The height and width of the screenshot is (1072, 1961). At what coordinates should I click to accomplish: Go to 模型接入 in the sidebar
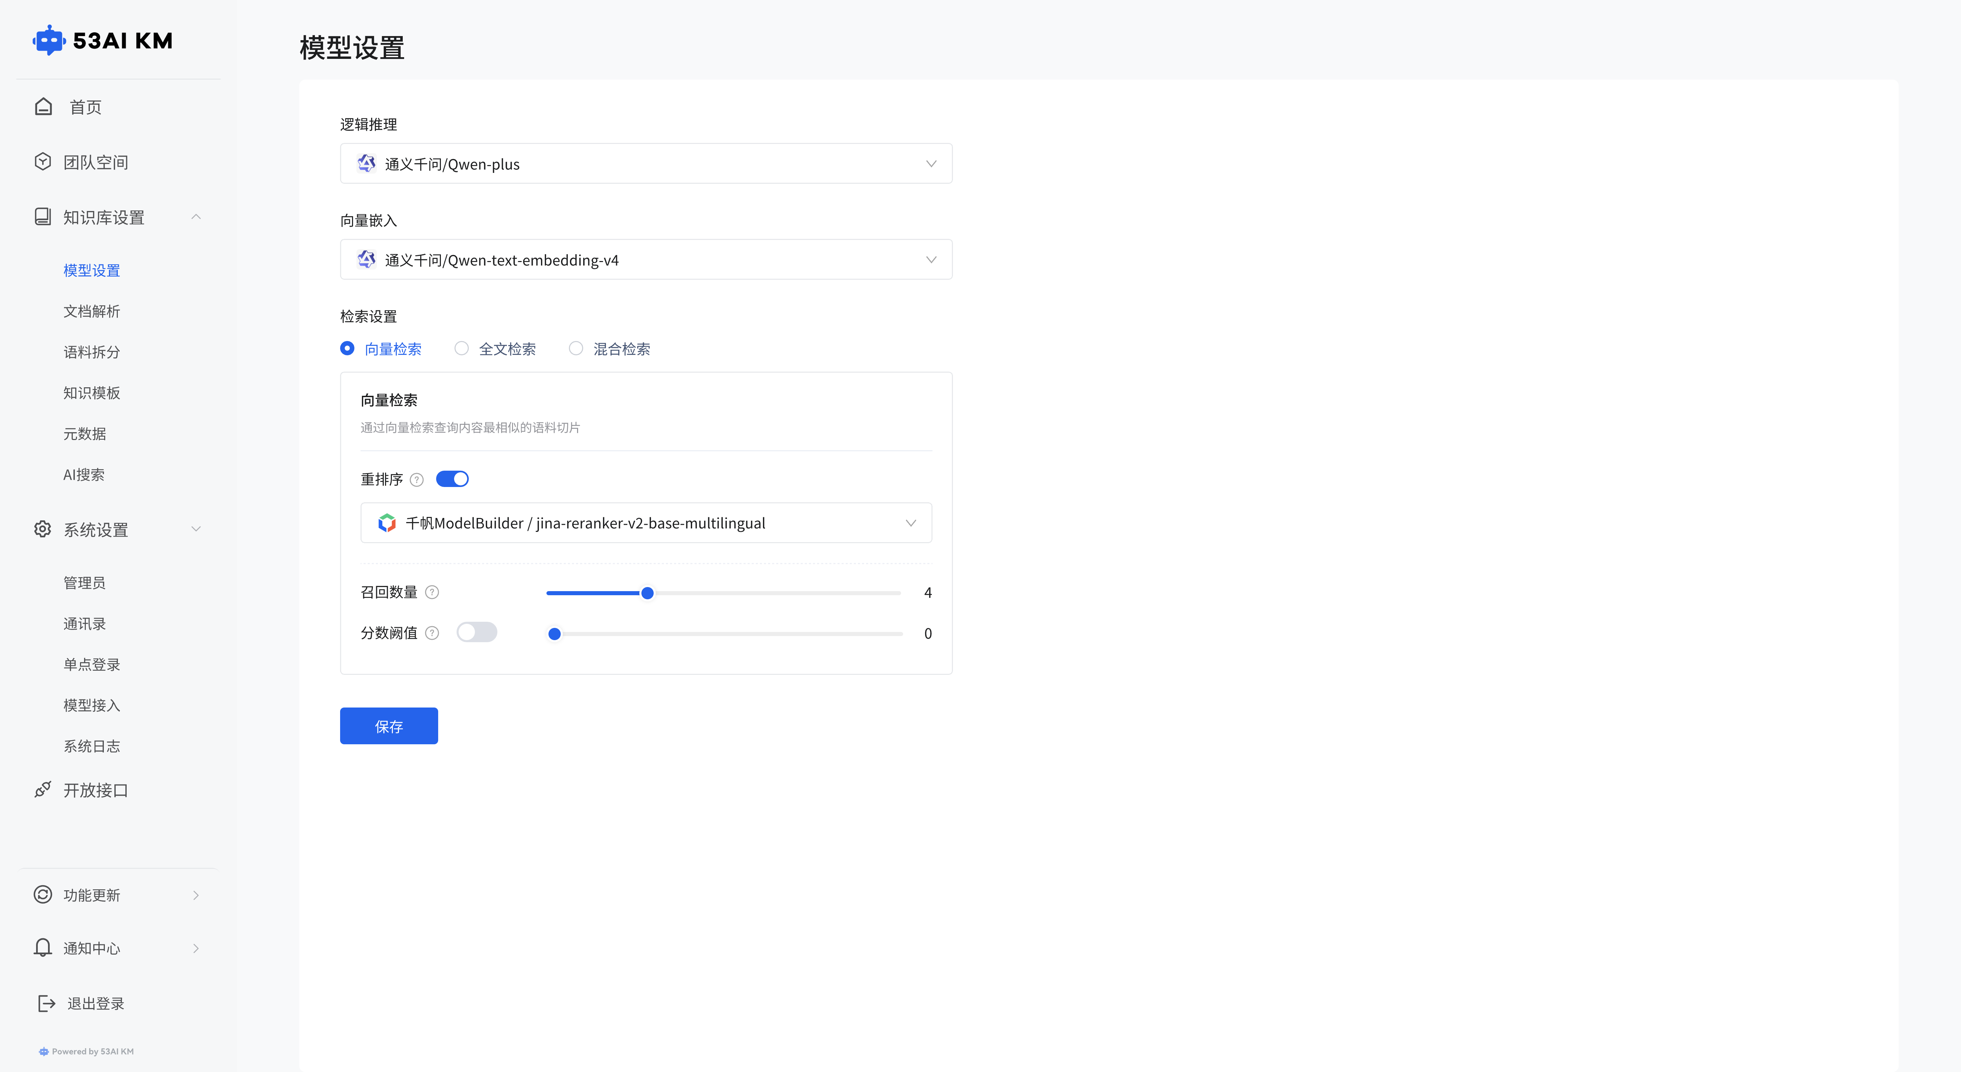pyautogui.click(x=91, y=705)
